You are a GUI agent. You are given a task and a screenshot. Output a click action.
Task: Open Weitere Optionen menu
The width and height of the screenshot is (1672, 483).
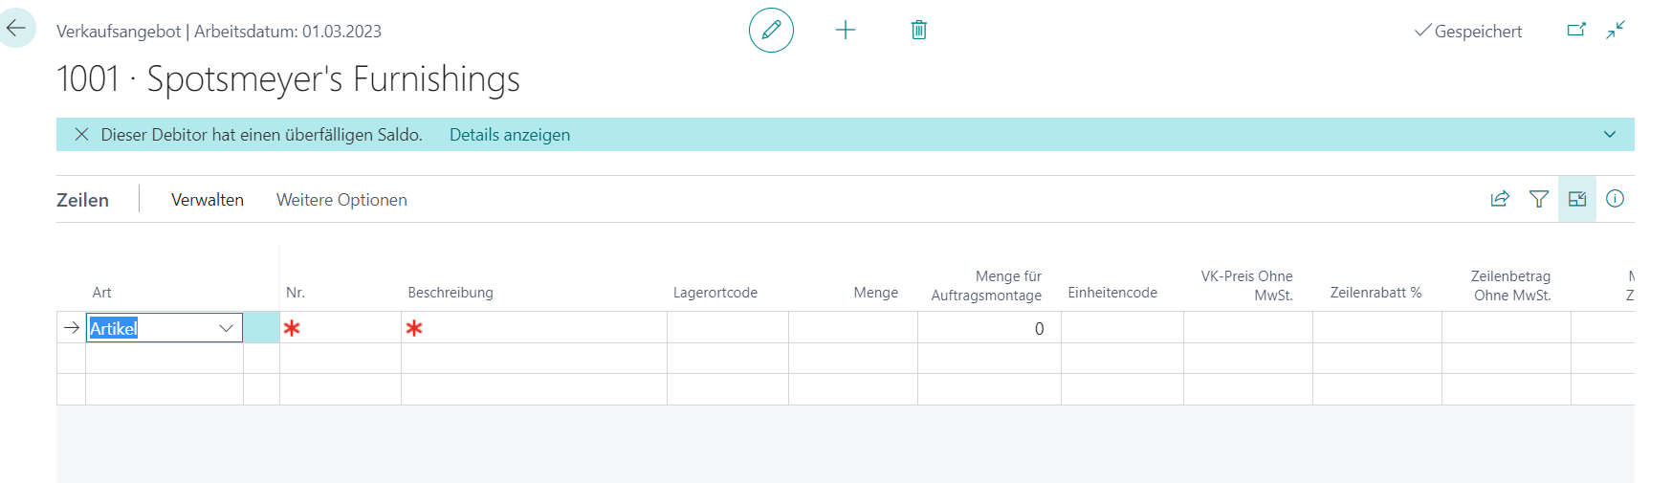[x=341, y=200]
